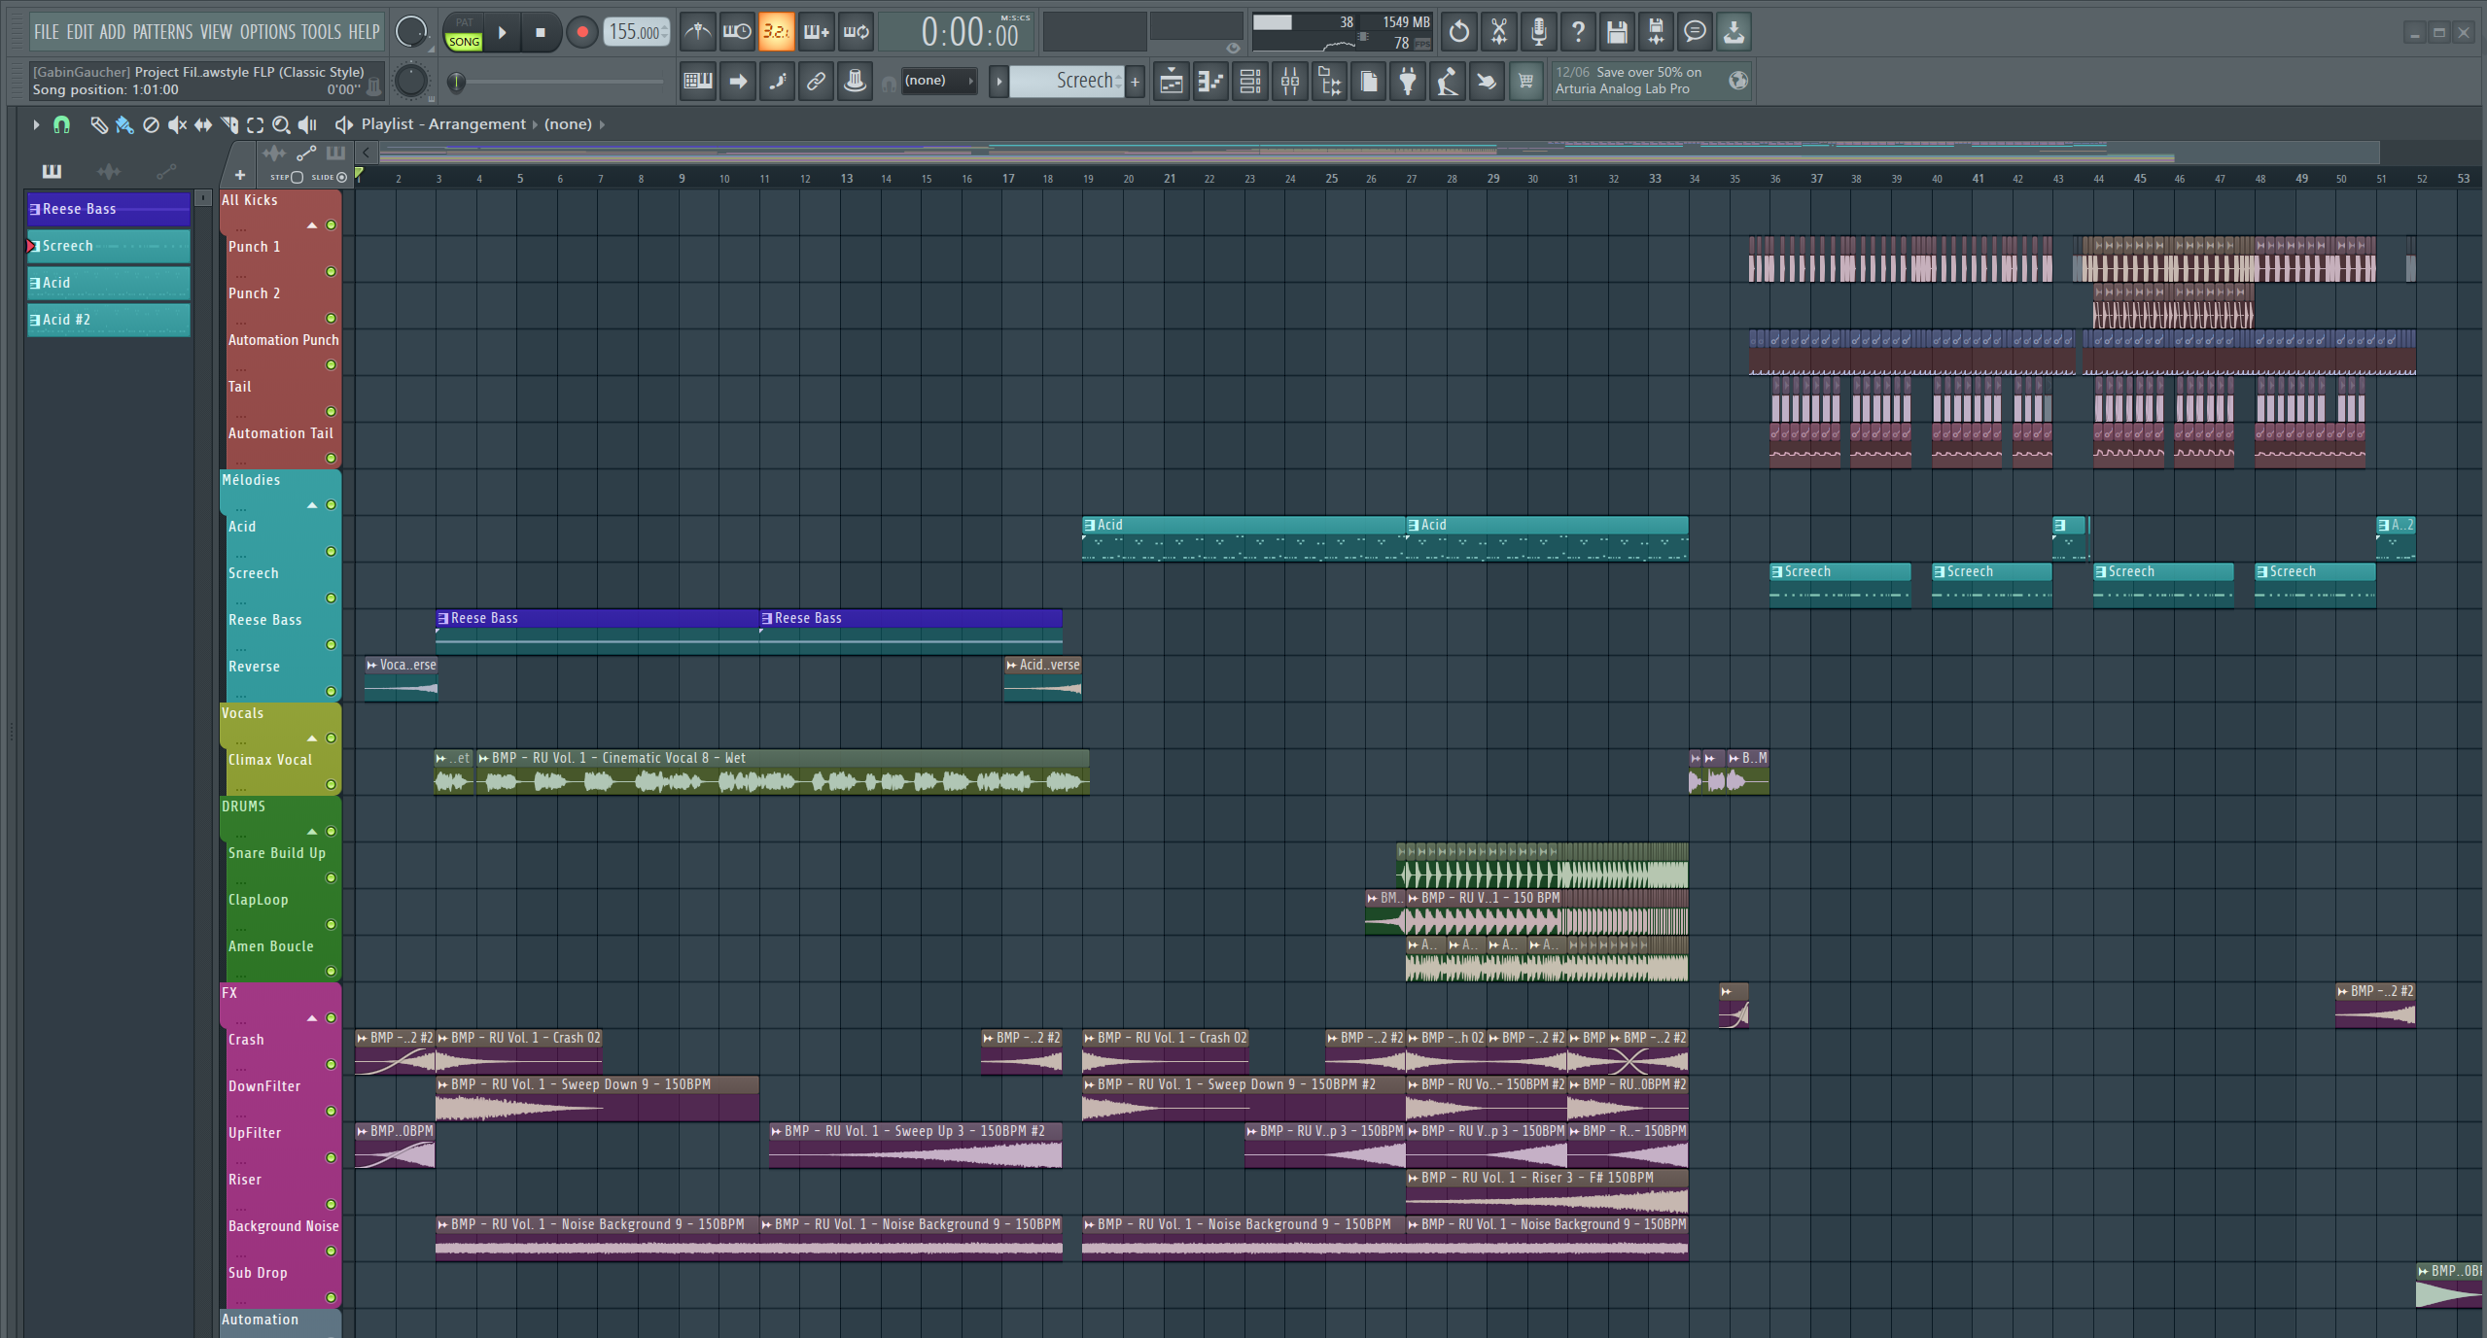Select the paint brush tool in playlist

124,124
